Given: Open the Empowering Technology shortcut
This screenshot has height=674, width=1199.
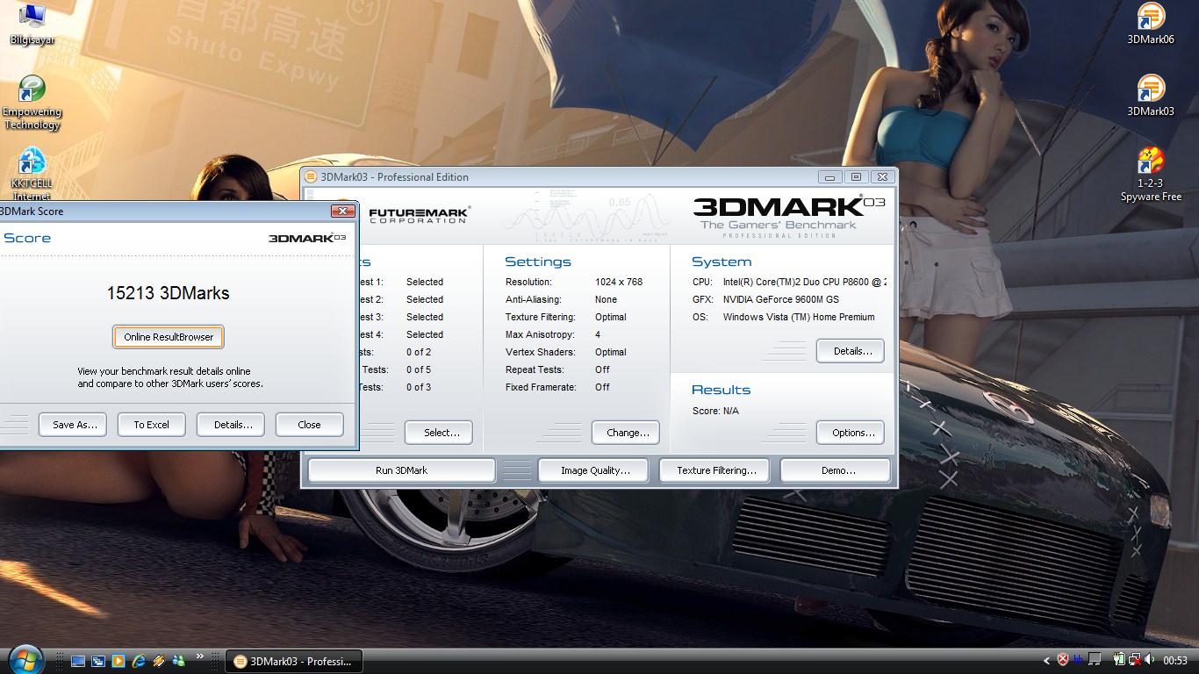Looking at the screenshot, I should [32, 103].
